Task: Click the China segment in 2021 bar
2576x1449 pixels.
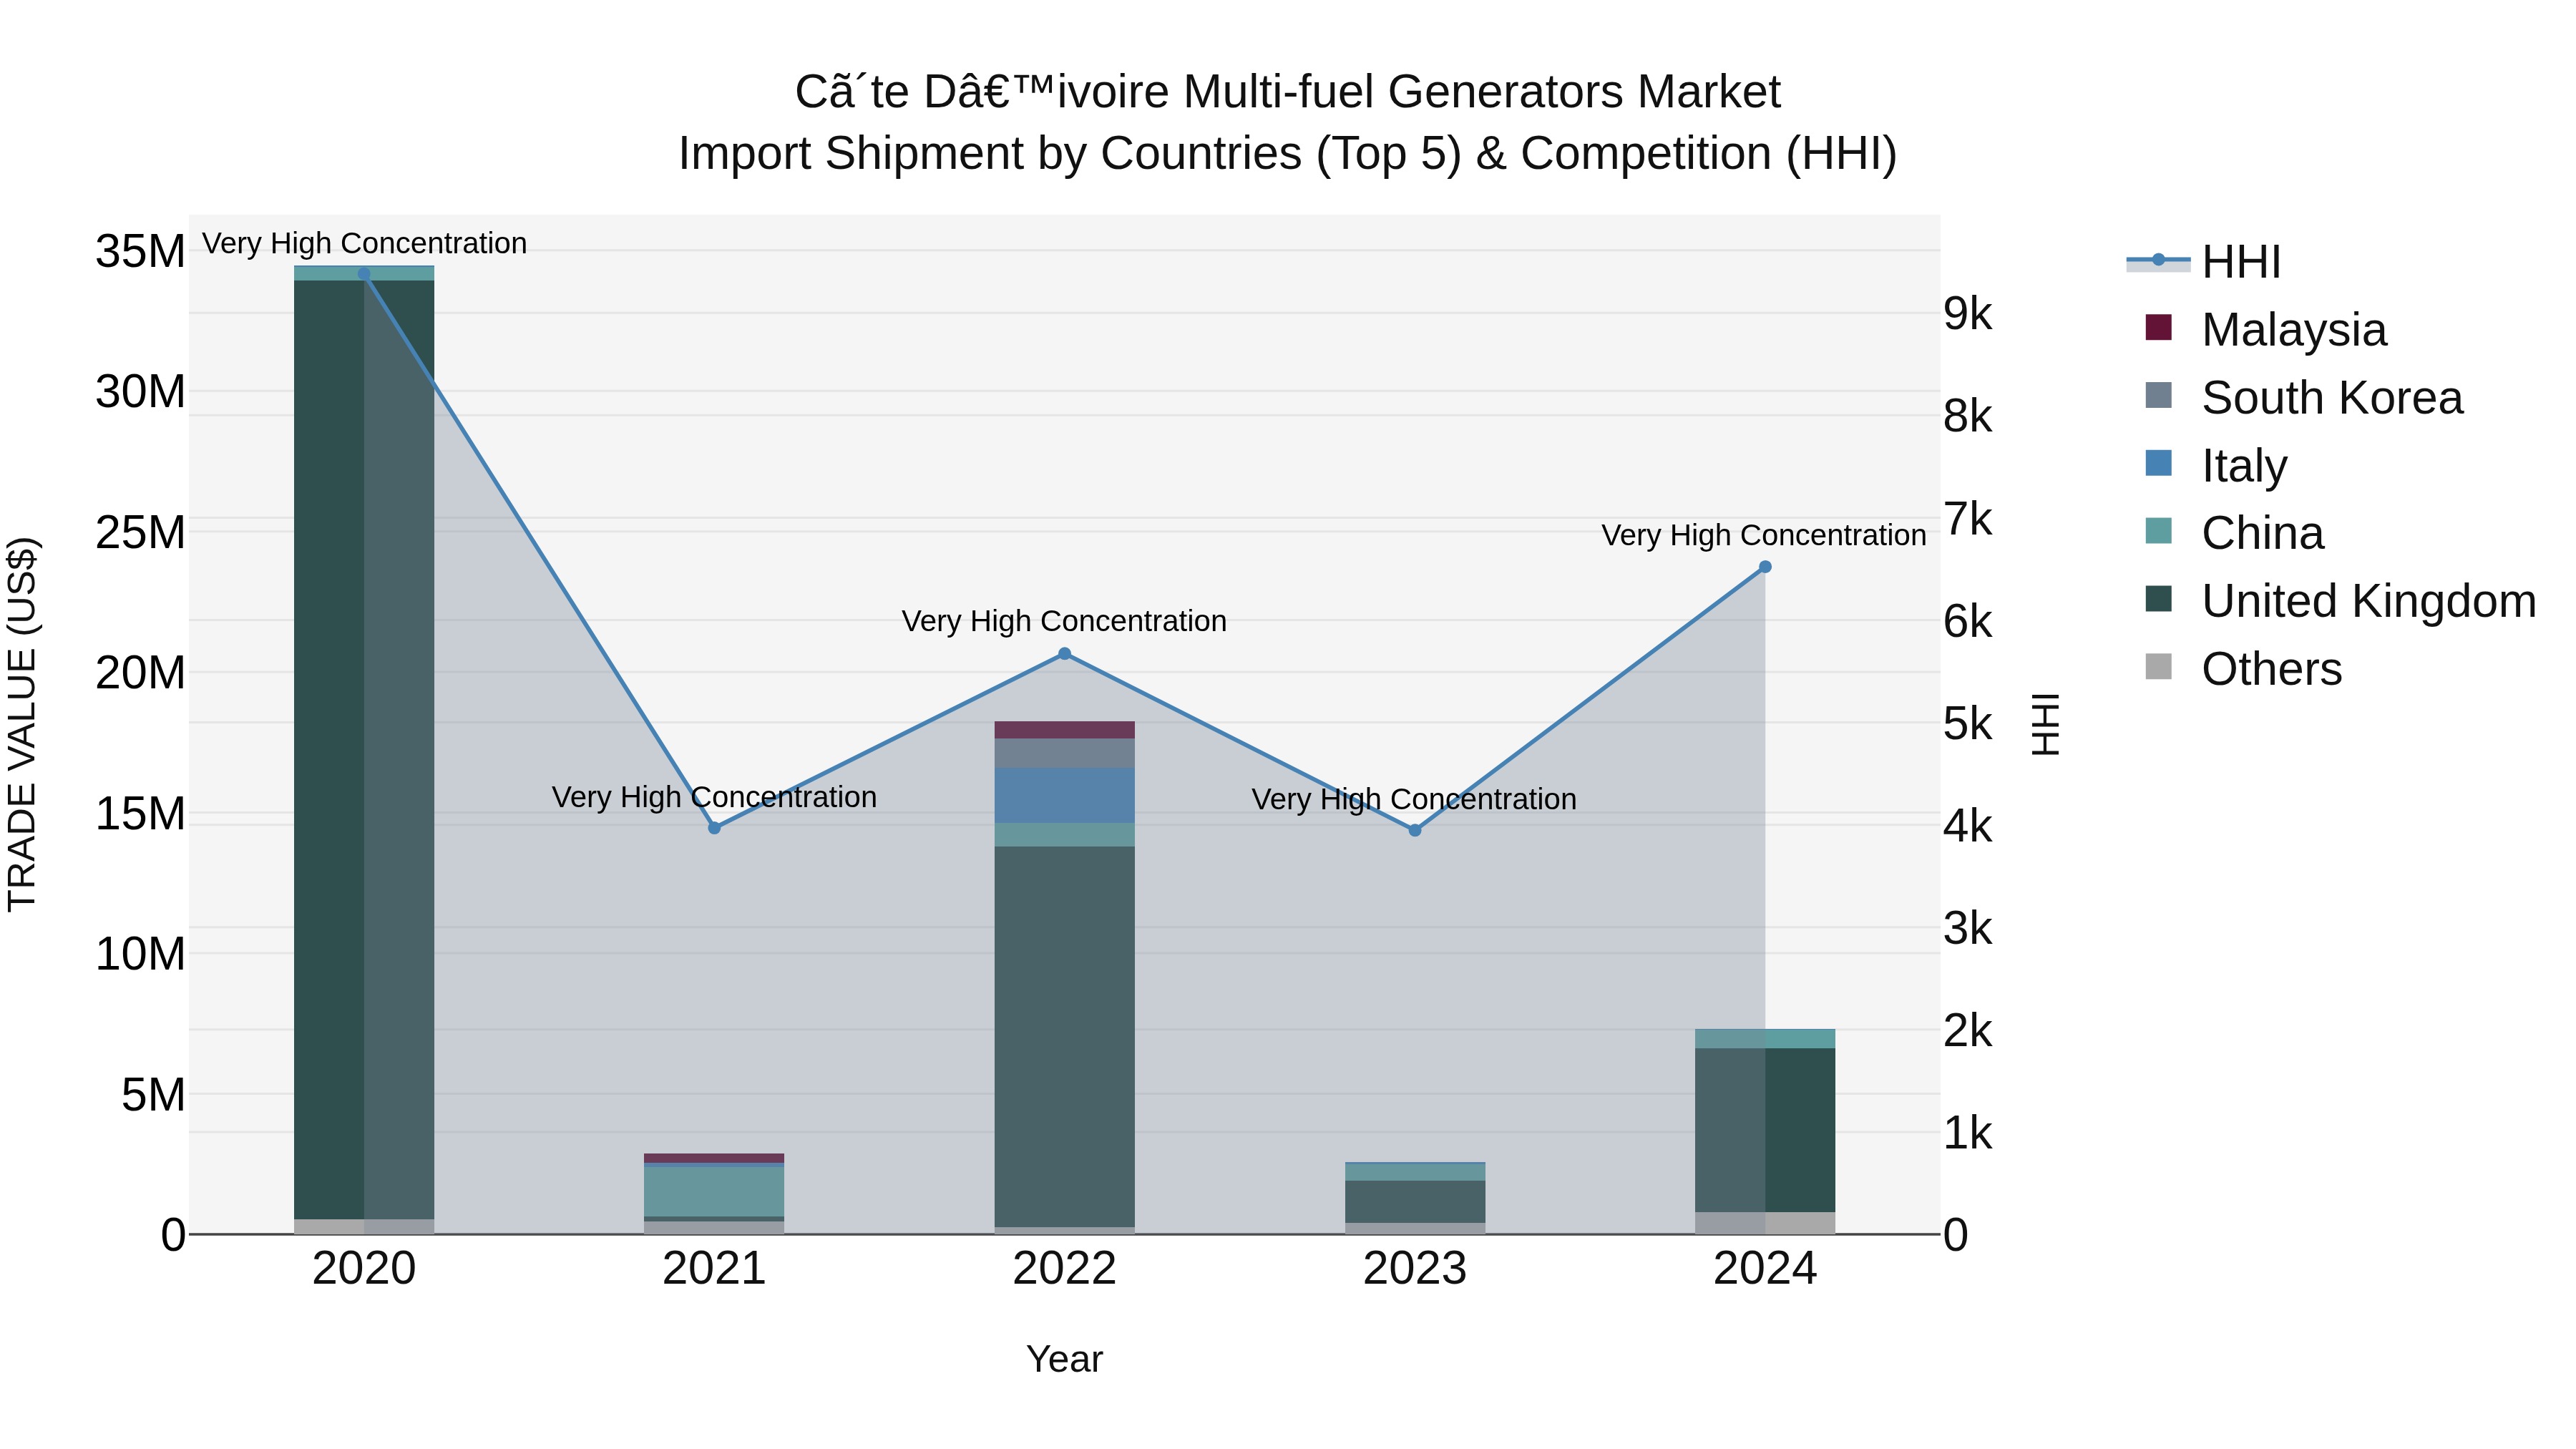Action: click(714, 1191)
